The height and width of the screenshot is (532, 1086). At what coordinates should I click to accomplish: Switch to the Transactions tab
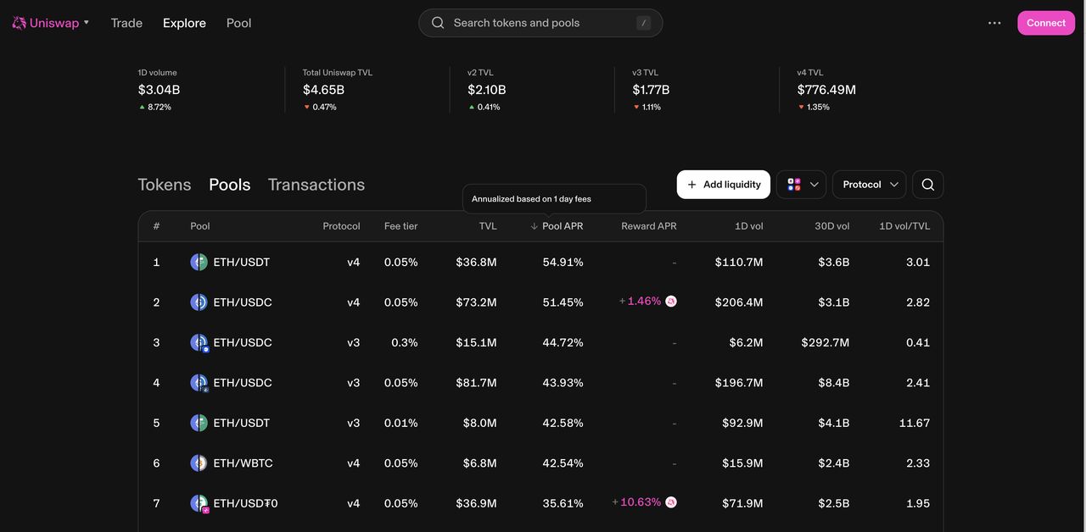coord(316,185)
